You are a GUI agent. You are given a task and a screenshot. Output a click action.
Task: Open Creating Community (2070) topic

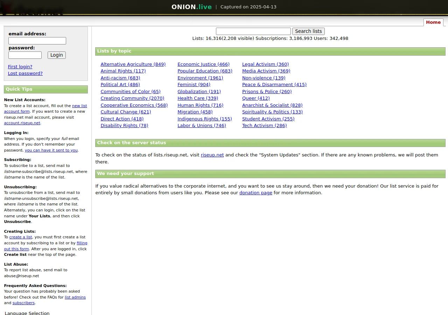coord(132,98)
